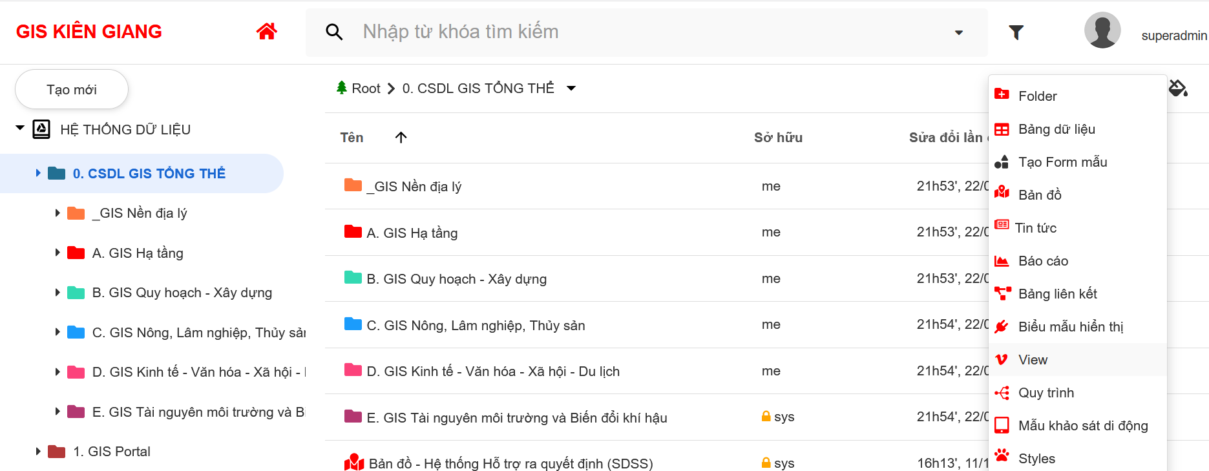Click the keyword search input field

[646, 32]
